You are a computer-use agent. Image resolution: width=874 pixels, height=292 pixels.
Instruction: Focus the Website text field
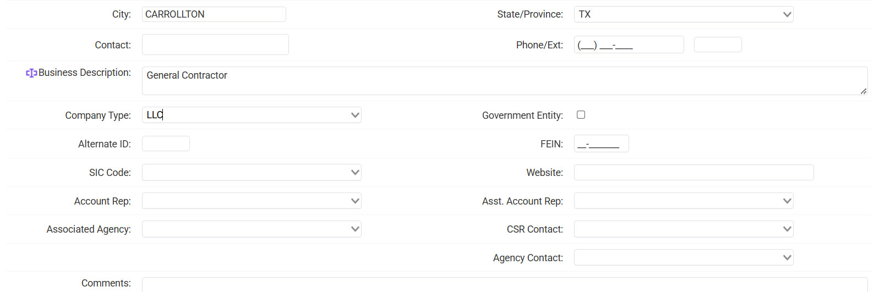pos(693,173)
